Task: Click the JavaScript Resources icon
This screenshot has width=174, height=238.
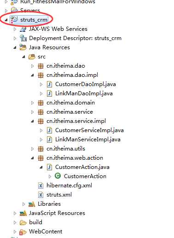Action: click(x=23, y=213)
